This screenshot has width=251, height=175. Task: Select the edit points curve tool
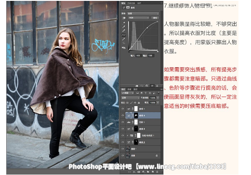[124, 35]
